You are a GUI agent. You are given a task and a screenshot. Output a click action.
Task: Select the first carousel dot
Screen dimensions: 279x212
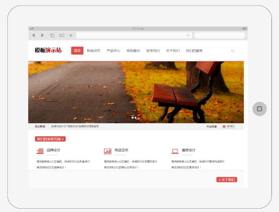pyautogui.click(x=132, y=118)
